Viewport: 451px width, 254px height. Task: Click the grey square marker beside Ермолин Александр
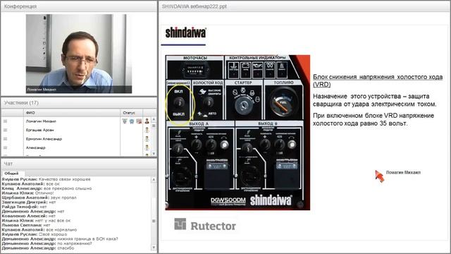pos(5,139)
